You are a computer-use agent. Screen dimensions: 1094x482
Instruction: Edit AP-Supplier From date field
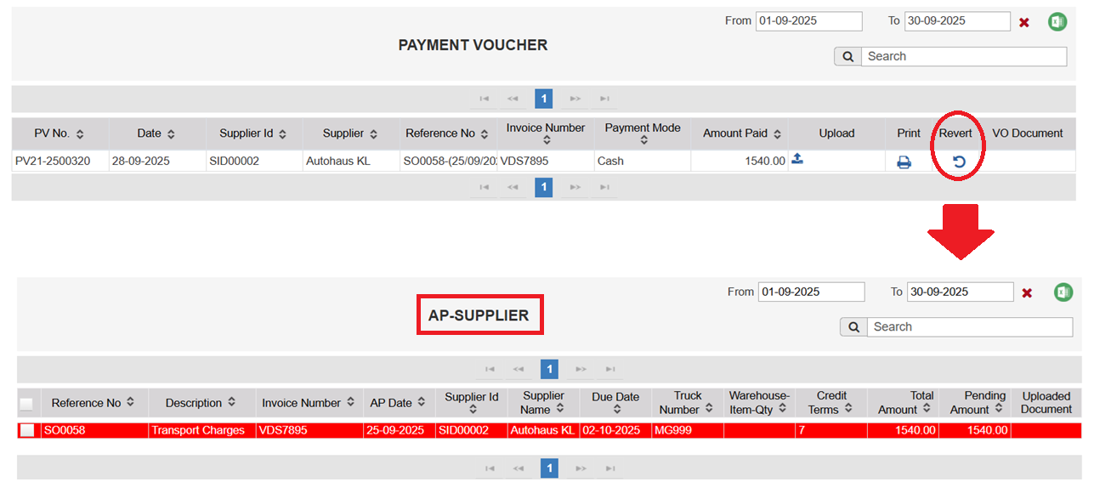pos(811,292)
